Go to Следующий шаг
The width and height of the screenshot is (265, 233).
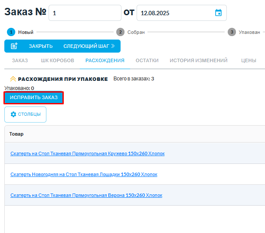[x=89, y=46]
